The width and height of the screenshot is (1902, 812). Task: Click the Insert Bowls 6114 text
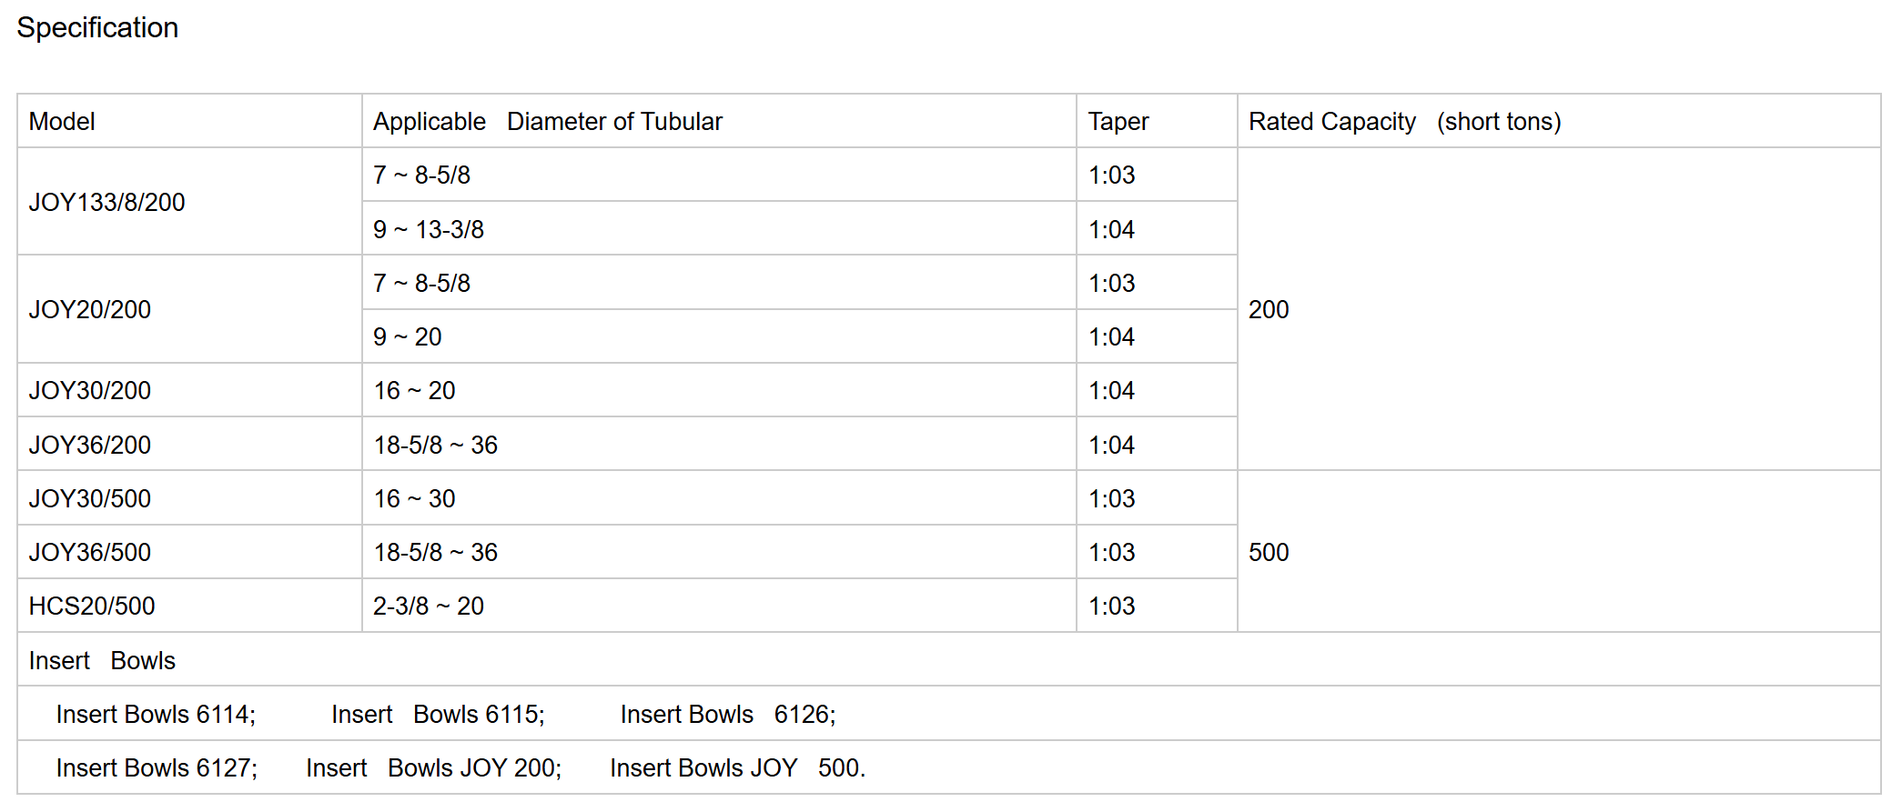point(155,715)
